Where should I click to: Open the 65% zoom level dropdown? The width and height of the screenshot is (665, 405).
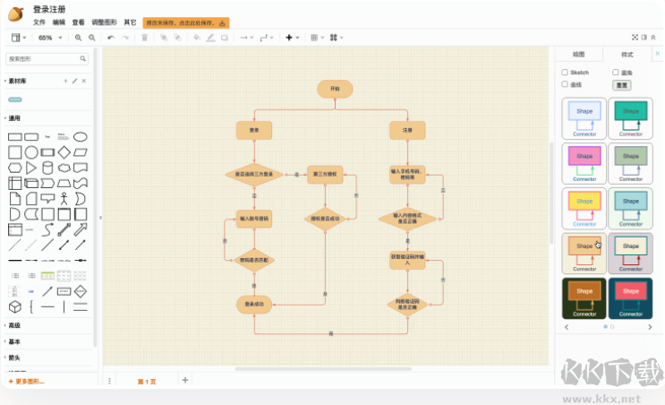click(48, 38)
